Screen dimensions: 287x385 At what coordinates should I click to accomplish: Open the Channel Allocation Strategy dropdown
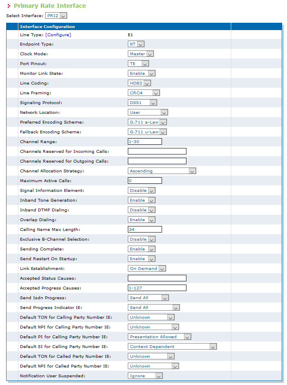tap(162, 171)
